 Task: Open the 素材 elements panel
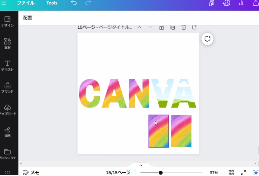pyautogui.click(x=7, y=44)
